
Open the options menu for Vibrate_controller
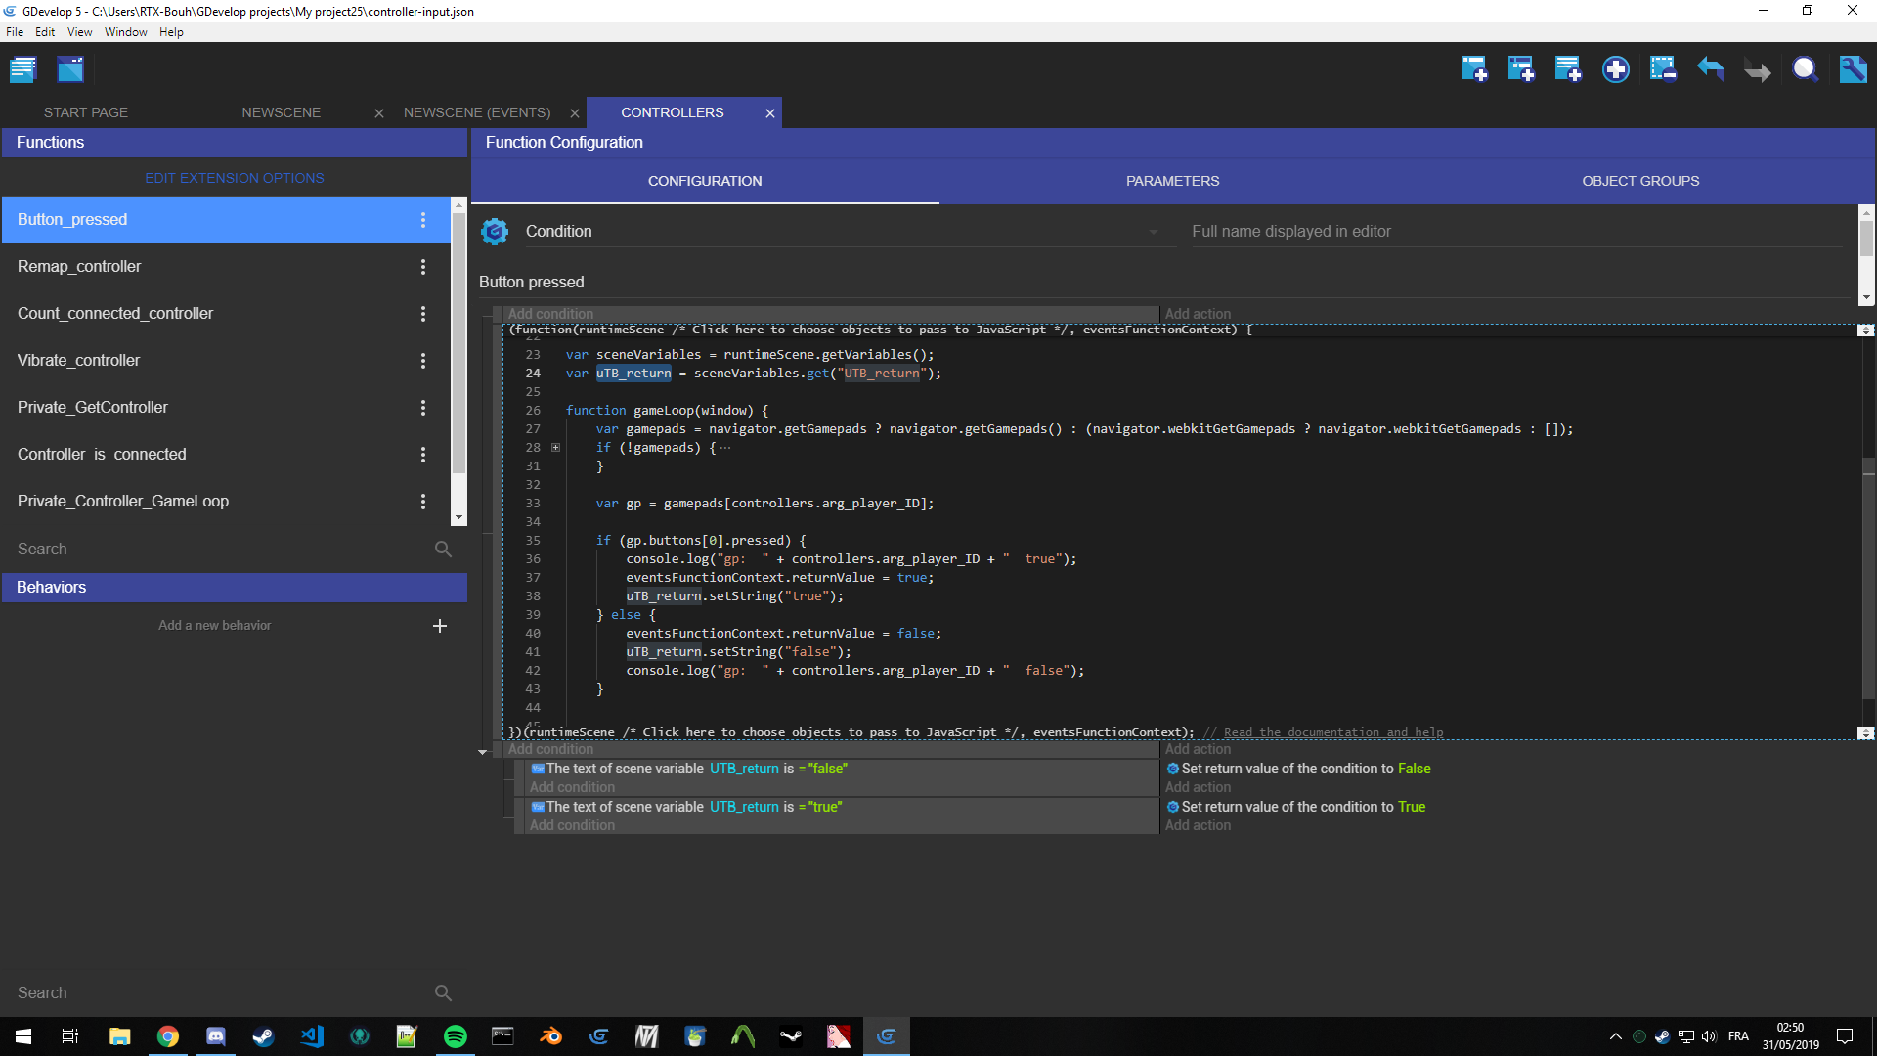(423, 361)
